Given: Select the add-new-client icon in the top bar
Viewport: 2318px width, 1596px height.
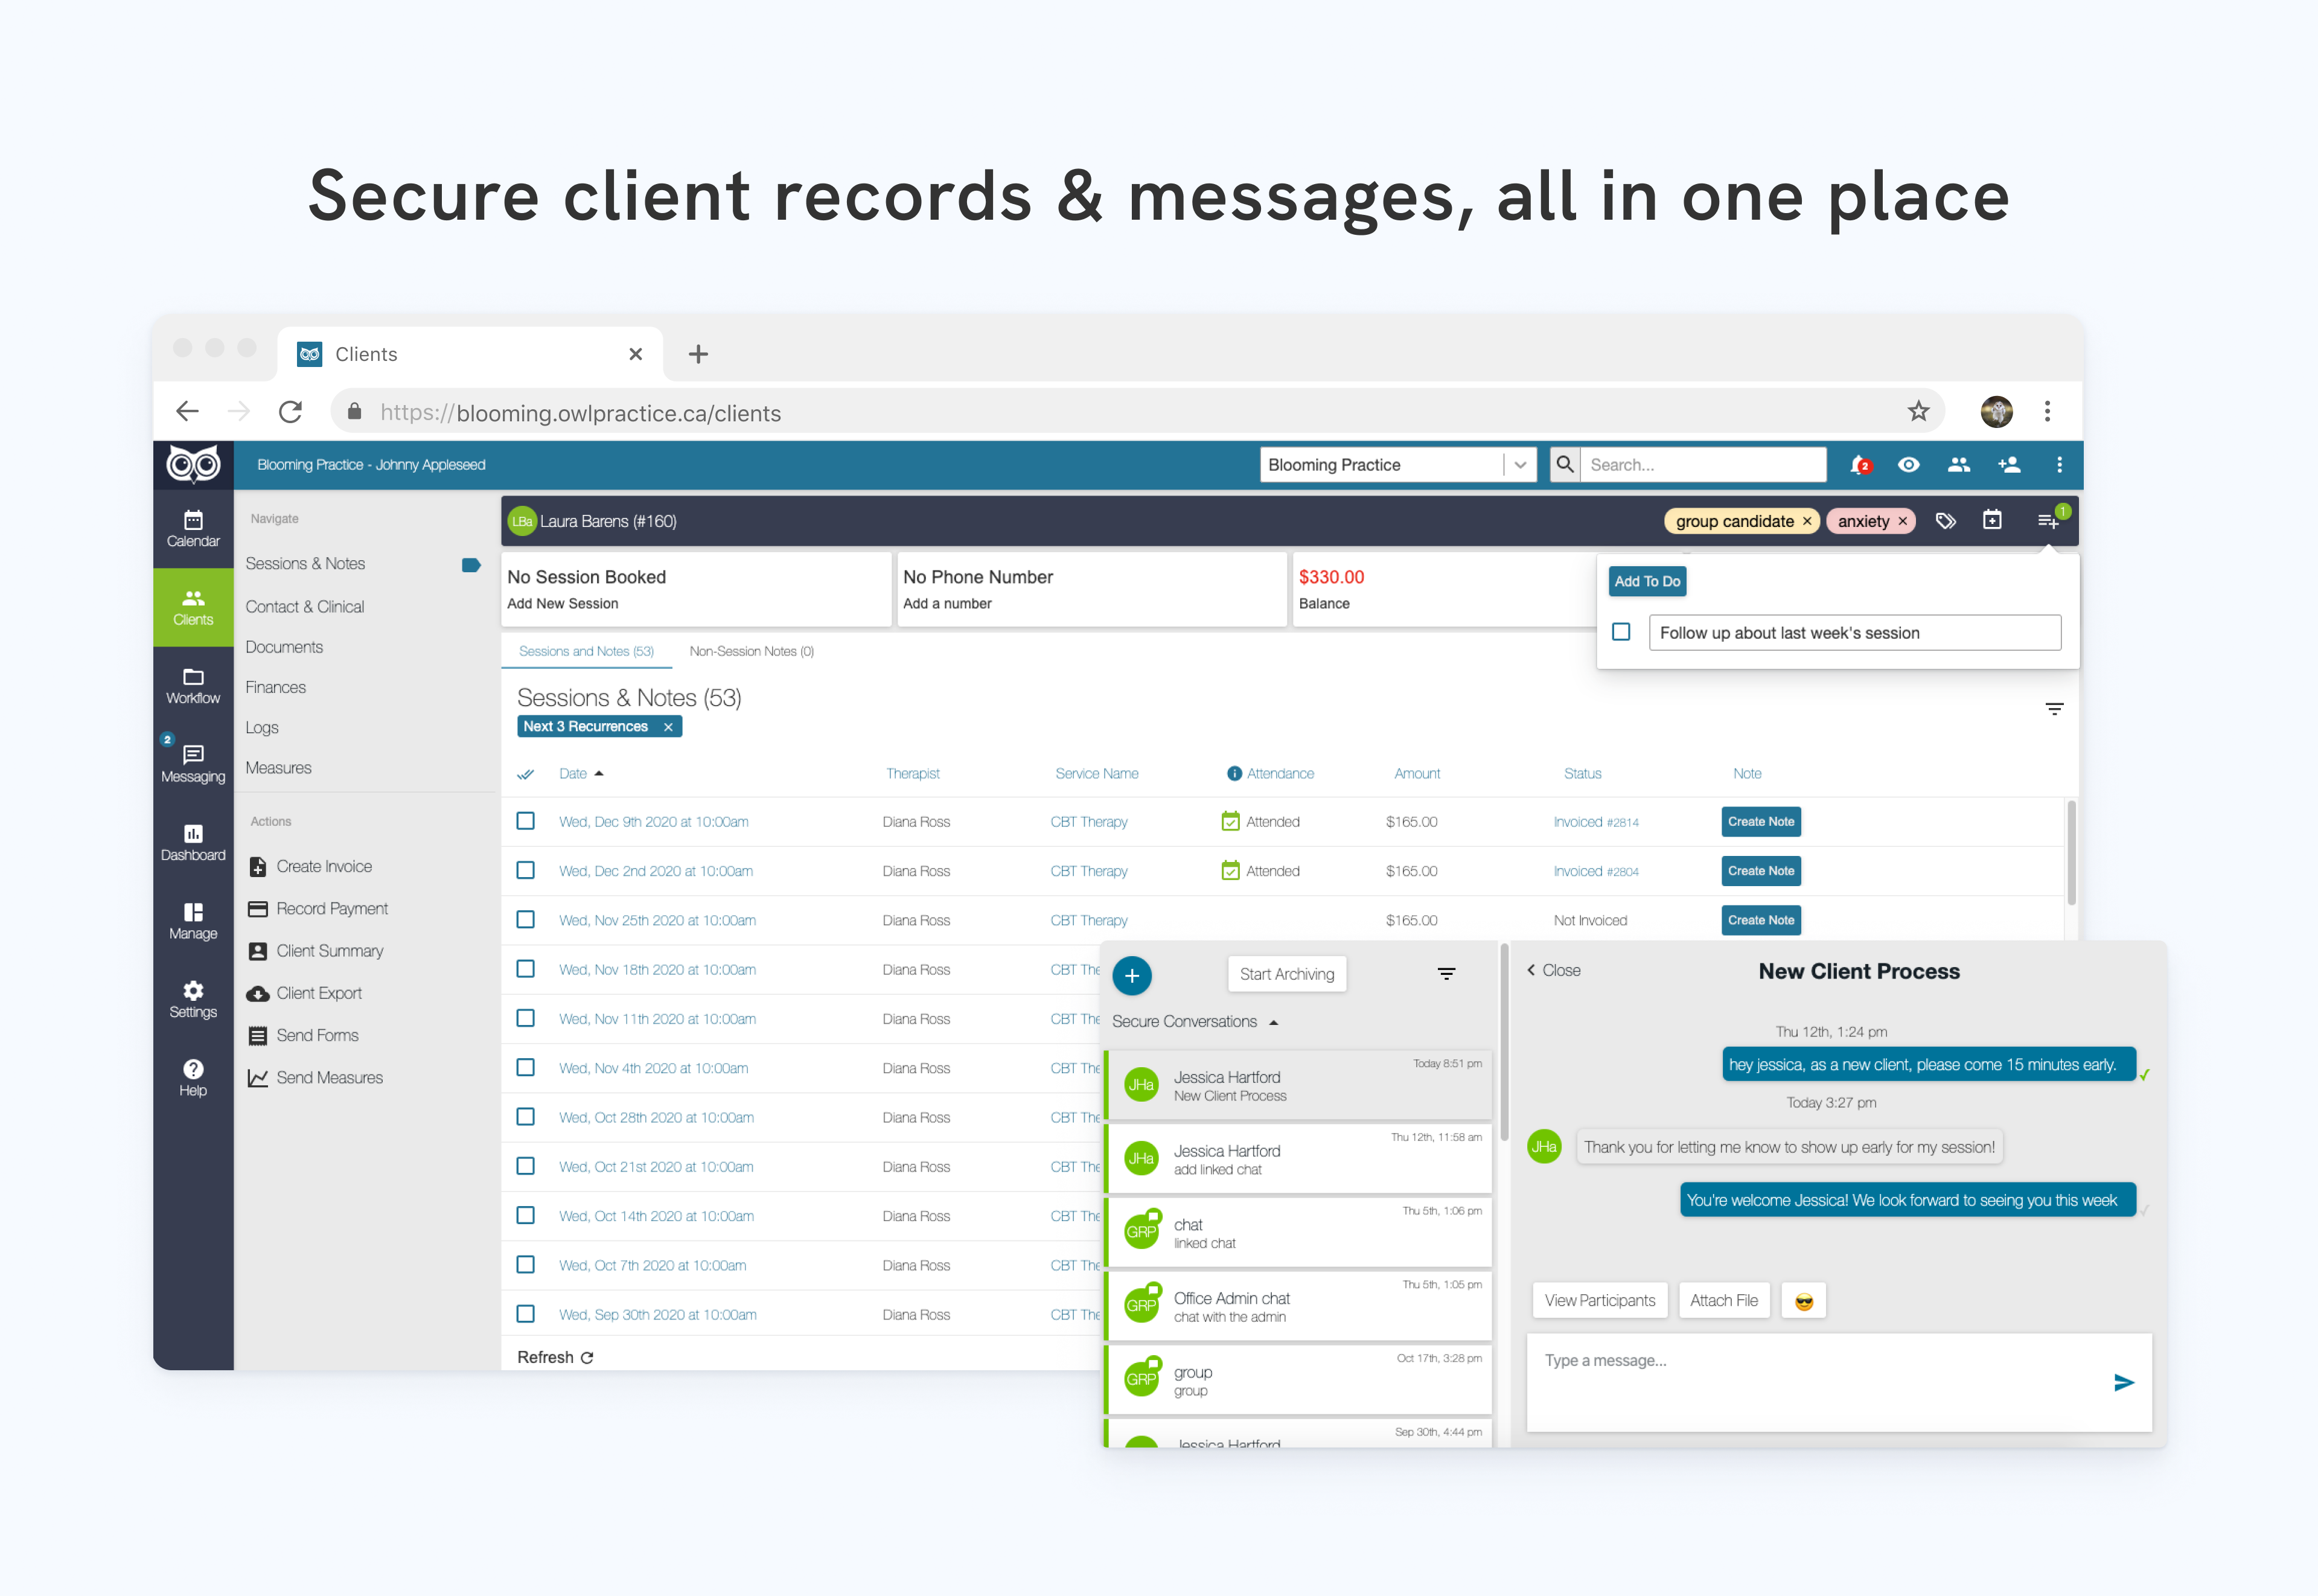Looking at the screenshot, I should [x=2009, y=464].
